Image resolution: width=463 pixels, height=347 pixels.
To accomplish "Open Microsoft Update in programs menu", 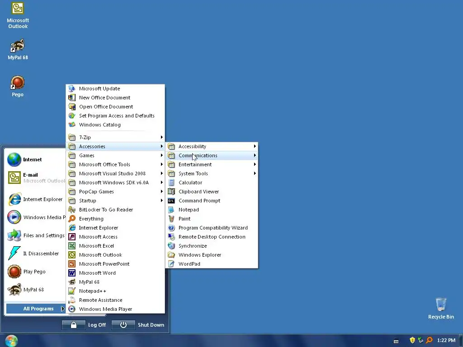I will pos(115,89).
